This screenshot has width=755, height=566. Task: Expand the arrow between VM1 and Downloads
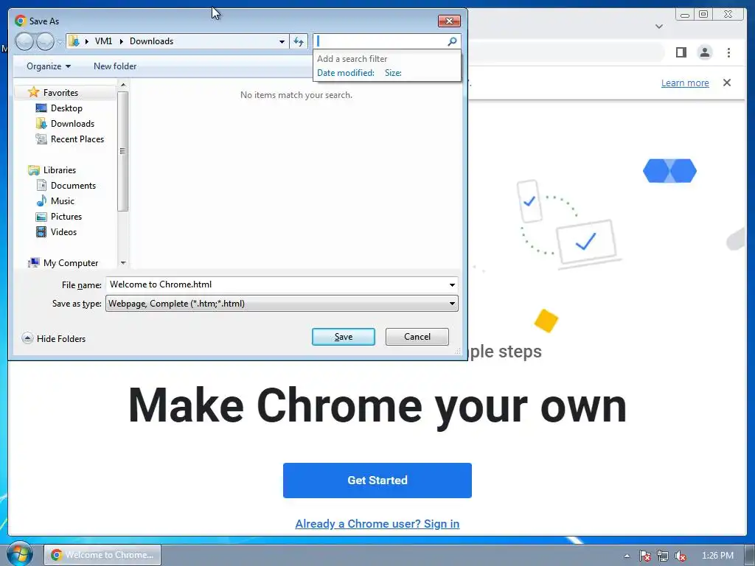click(x=122, y=41)
